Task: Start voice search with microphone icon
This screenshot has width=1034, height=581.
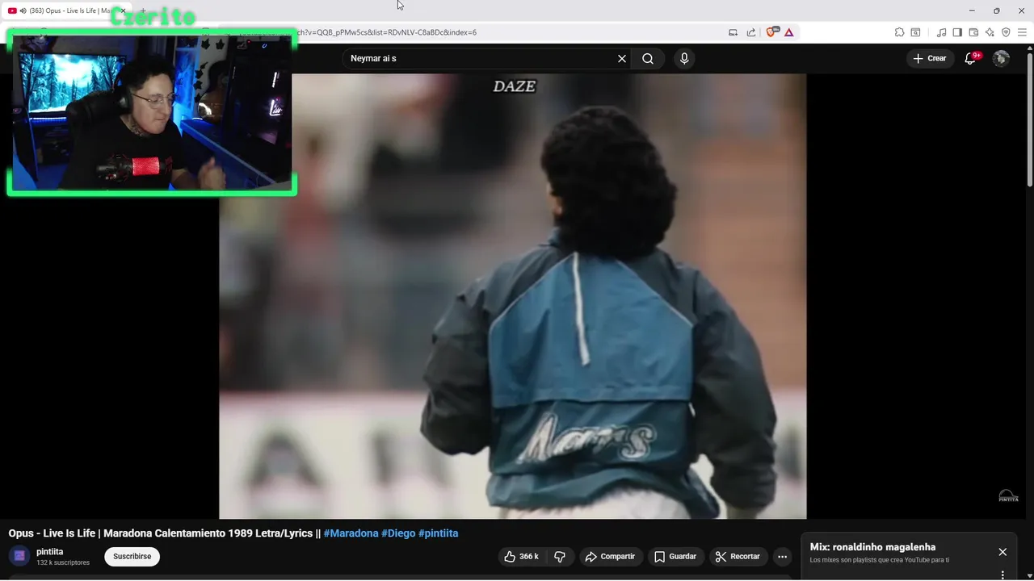Action: tap(684, 59)
